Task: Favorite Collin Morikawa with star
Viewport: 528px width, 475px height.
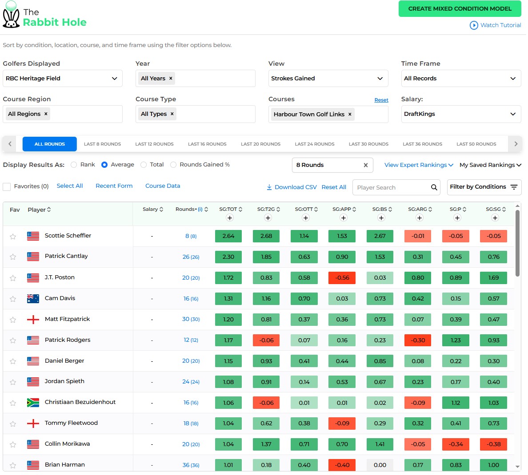Action: (13, 445)
